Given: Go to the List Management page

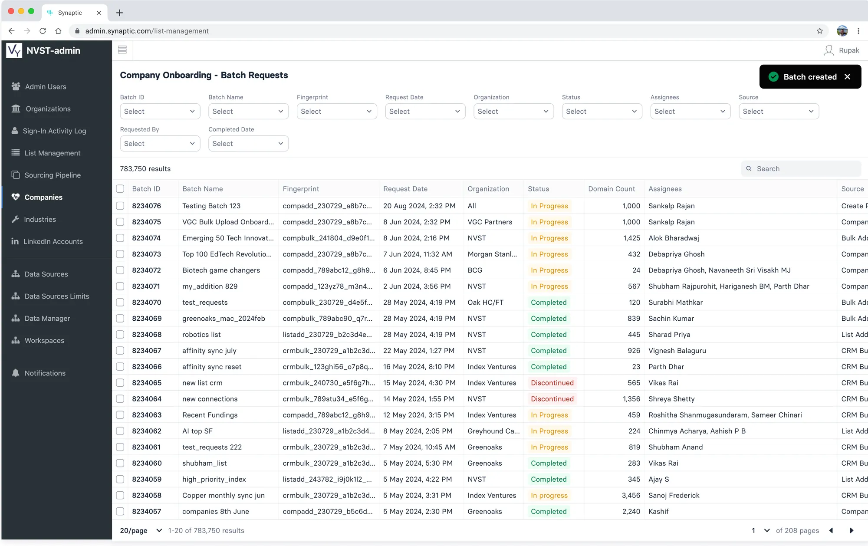Looking at the screenshot, I should click(52, 153).
